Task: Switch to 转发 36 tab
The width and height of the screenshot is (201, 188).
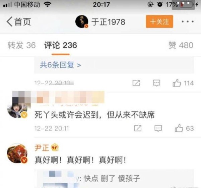Action: [x=21, y=45]
